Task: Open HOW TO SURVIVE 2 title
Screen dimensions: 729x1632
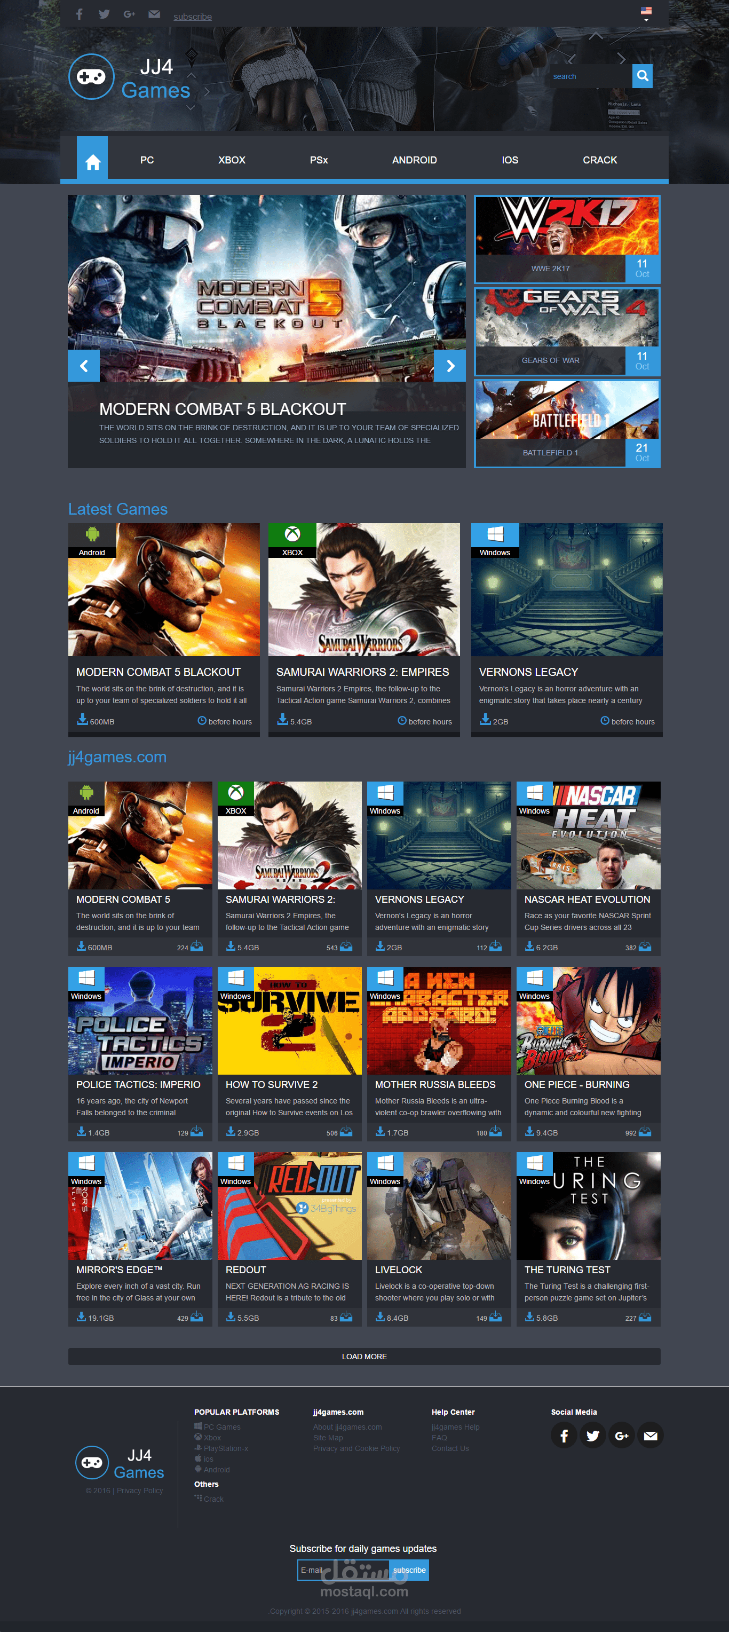Action: point(272,1085)
